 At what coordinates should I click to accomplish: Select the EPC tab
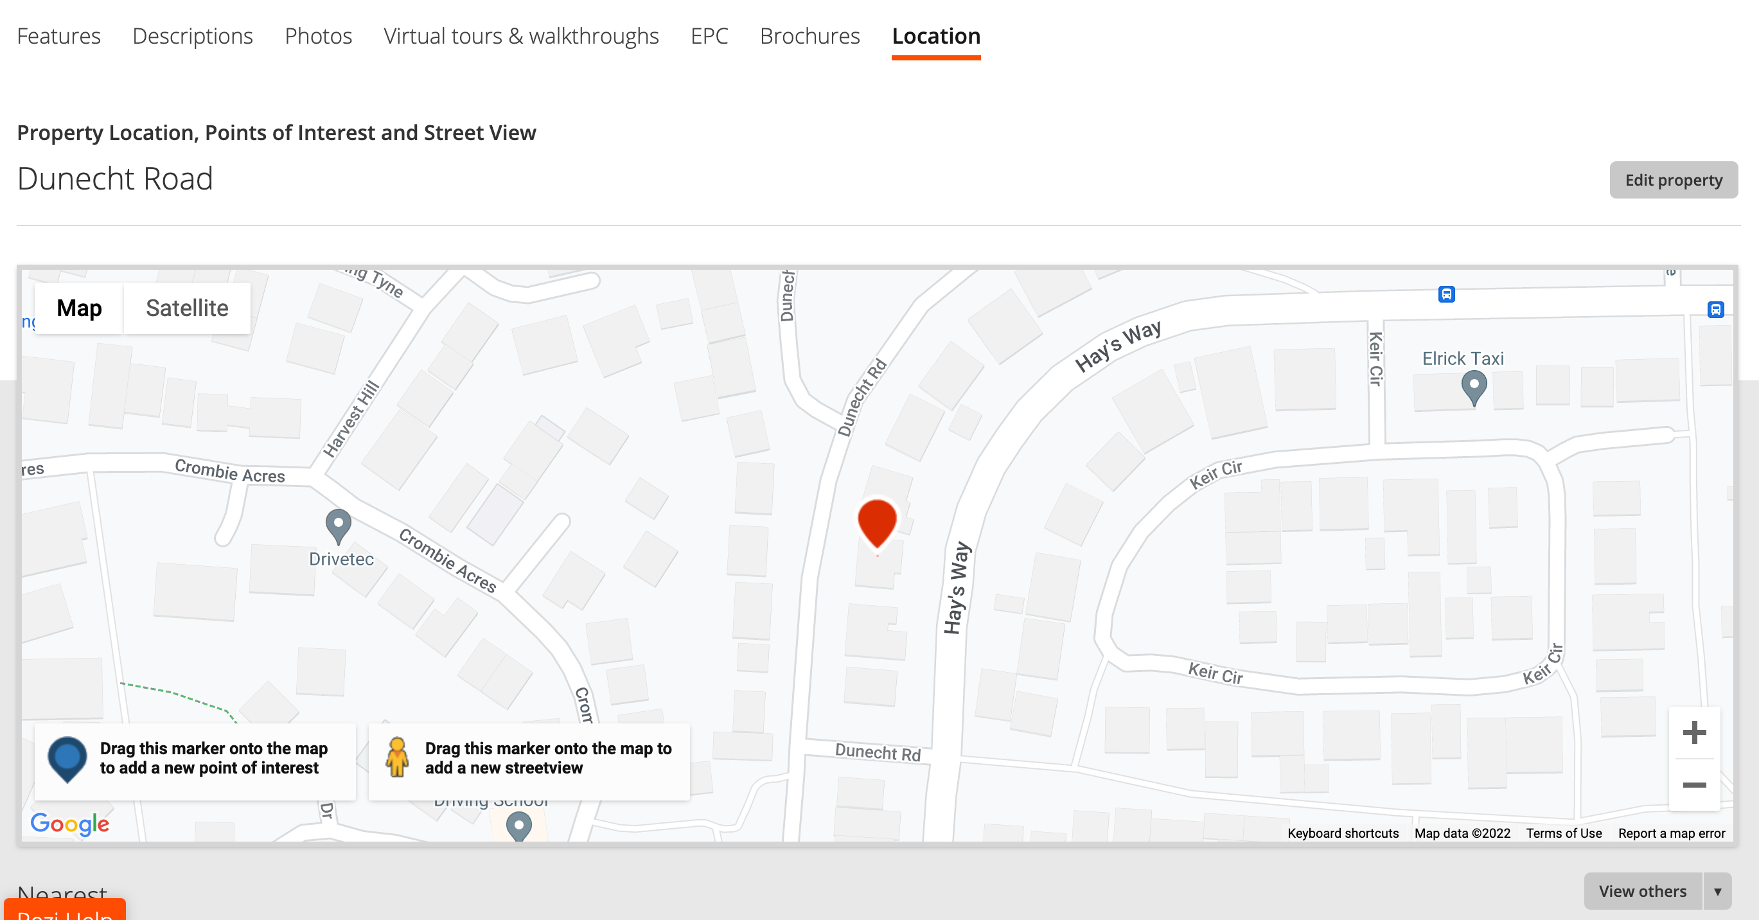pos(709,35)
